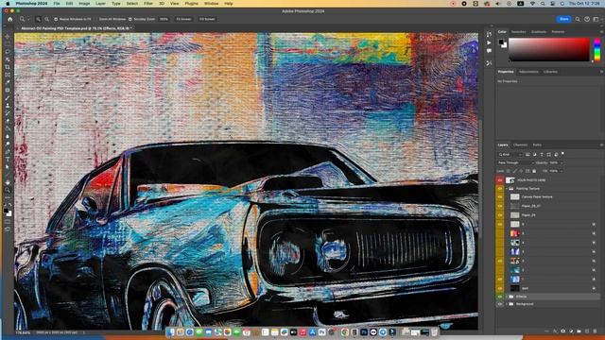
Task: Expand the Effects group
Action: [x=507, y=297]
